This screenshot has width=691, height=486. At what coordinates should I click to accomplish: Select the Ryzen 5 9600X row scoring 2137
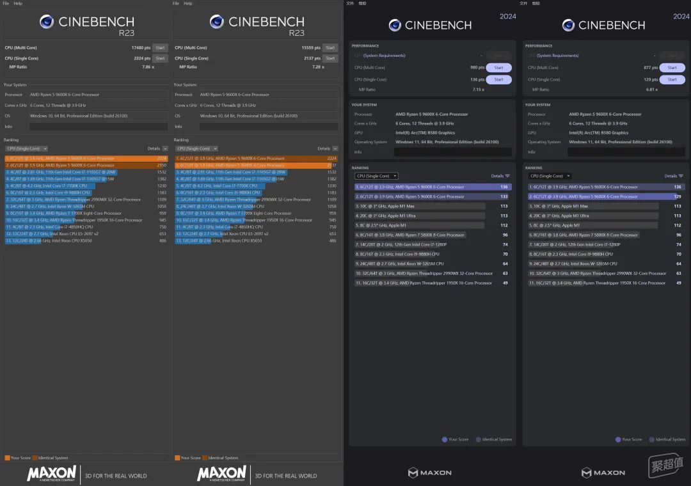tap(256, 165)
